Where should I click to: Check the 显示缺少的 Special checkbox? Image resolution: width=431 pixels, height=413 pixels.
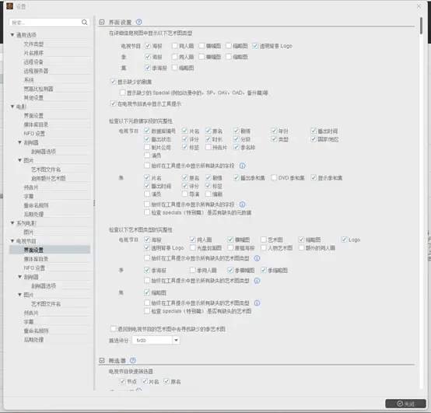122,93
